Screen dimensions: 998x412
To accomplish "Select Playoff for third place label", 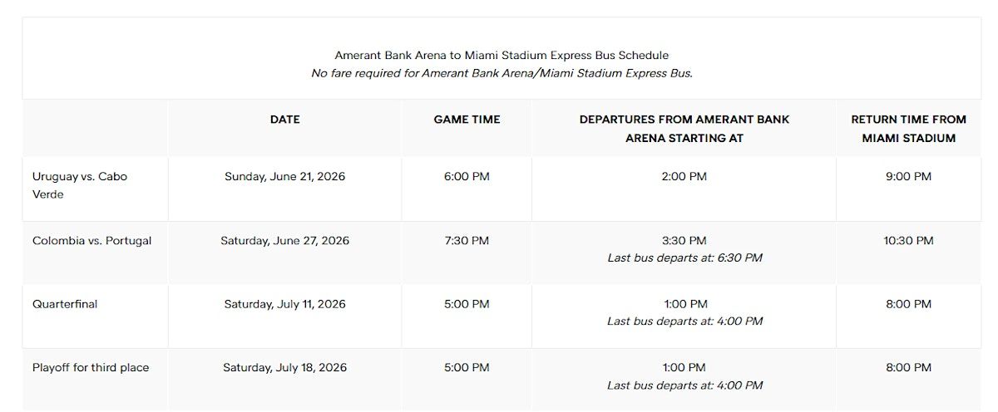I will coord(91,367).
